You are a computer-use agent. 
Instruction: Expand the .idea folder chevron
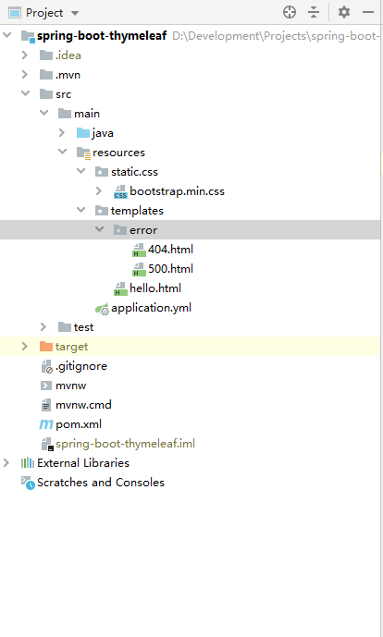click(25, 55)
